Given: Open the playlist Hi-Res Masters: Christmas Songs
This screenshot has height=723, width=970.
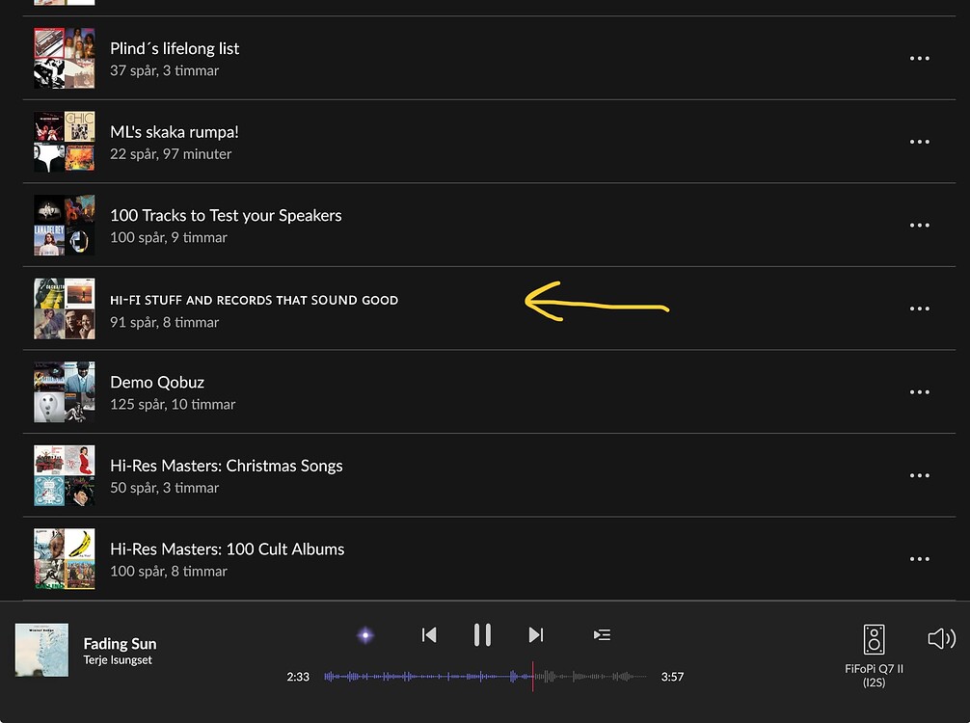Looking at the screenshot, I should 227,466.
